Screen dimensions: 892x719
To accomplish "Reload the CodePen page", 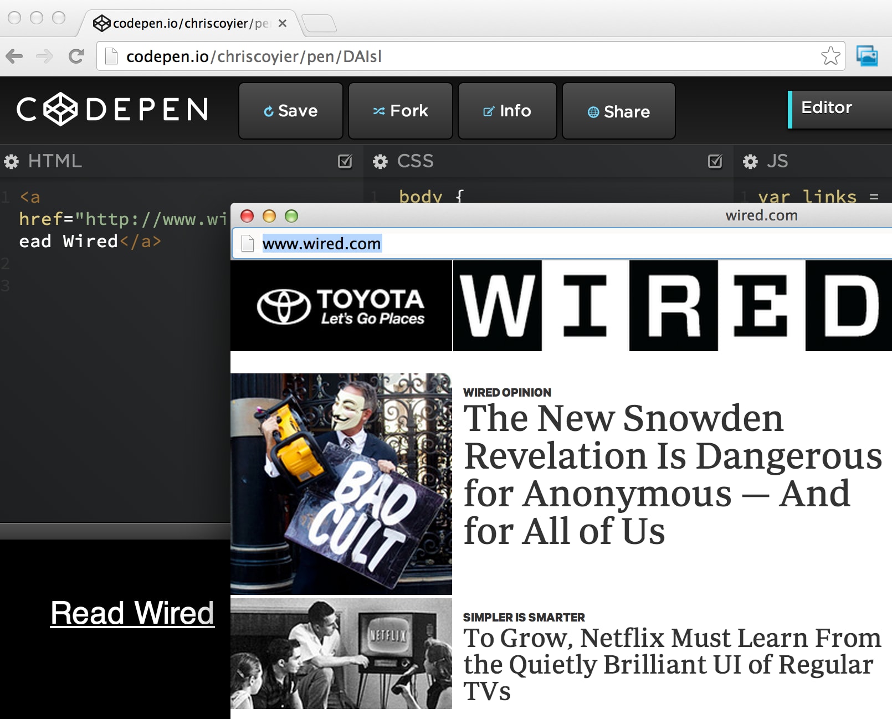I will (x=76, y=56).
